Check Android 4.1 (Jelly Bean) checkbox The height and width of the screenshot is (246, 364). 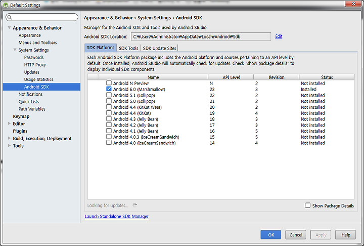pyautogui.click(x=109, y=131)
